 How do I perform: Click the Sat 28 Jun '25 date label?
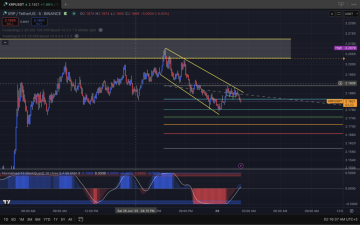(x=135, y=211)
